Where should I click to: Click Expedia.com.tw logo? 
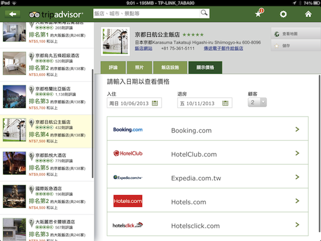click(x=128, y=177)
